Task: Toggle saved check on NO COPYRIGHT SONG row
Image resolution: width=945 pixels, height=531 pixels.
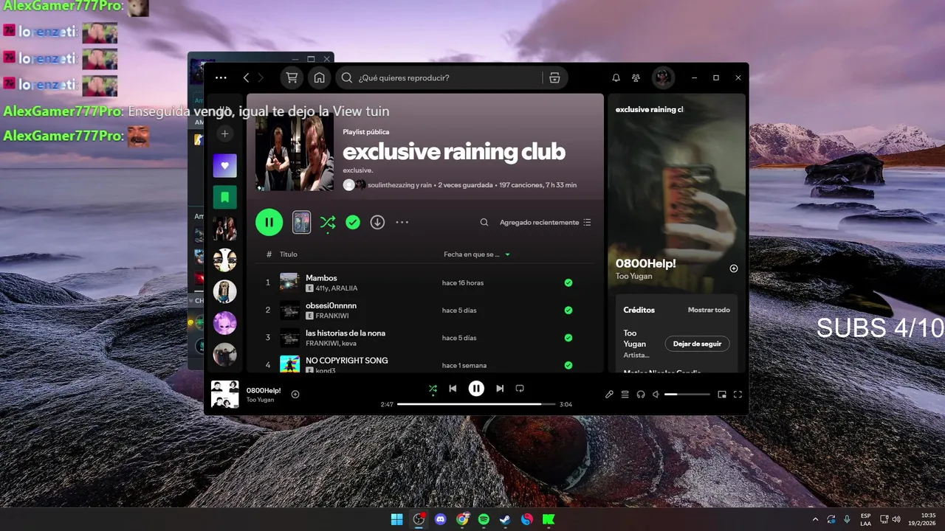Action: [x=568, y=365]
